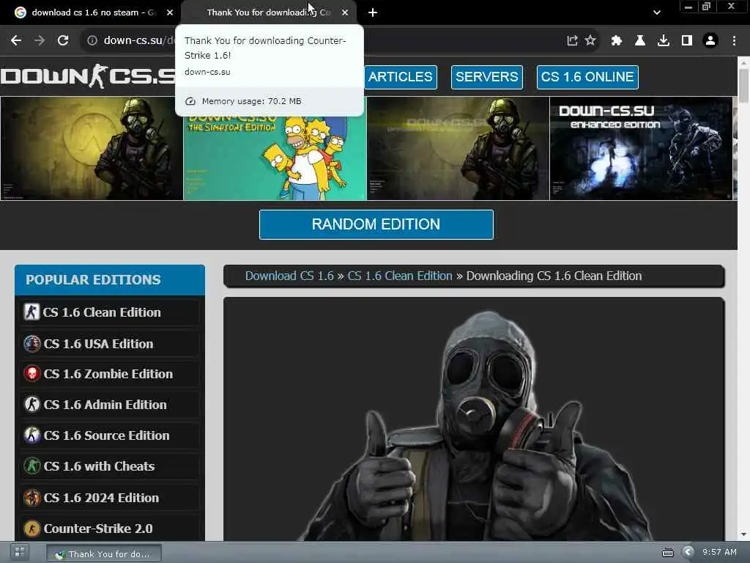Open CS 1.6 Zombie Edition in sidebar
This screenshot has width=750, height=563.
coord(110,374)
